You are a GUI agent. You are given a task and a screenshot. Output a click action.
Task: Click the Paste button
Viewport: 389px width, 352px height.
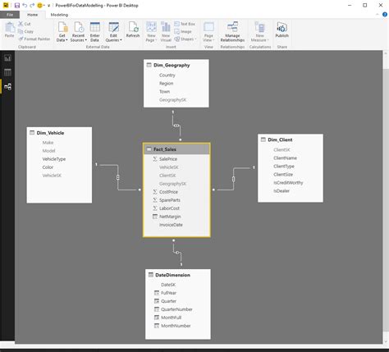[10, 30]
